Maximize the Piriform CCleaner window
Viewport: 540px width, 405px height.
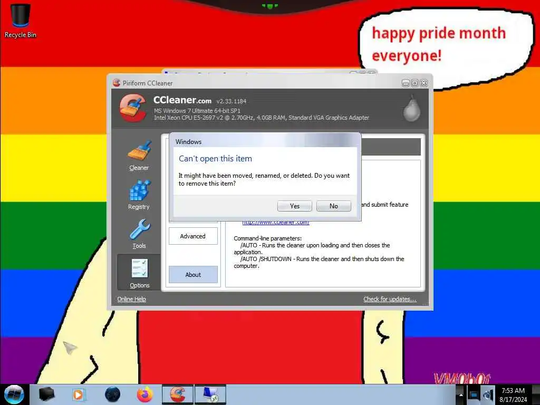pos(414,83)
